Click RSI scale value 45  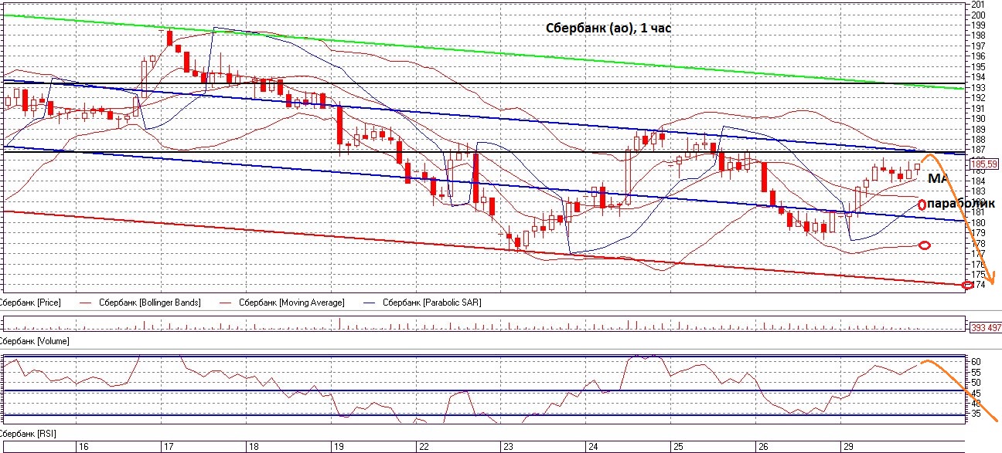[x=976, y=393]
